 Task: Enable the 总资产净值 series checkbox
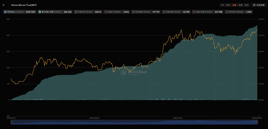tap(194, 12)
